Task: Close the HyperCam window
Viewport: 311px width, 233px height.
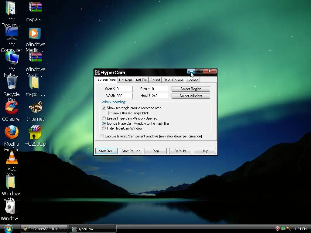Action: (210, 71)
